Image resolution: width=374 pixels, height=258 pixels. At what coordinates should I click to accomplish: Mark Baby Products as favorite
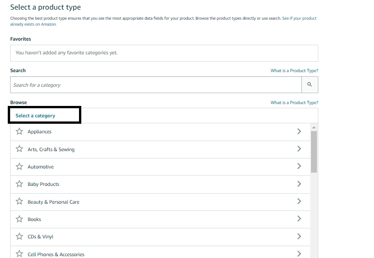pos(19,184)
